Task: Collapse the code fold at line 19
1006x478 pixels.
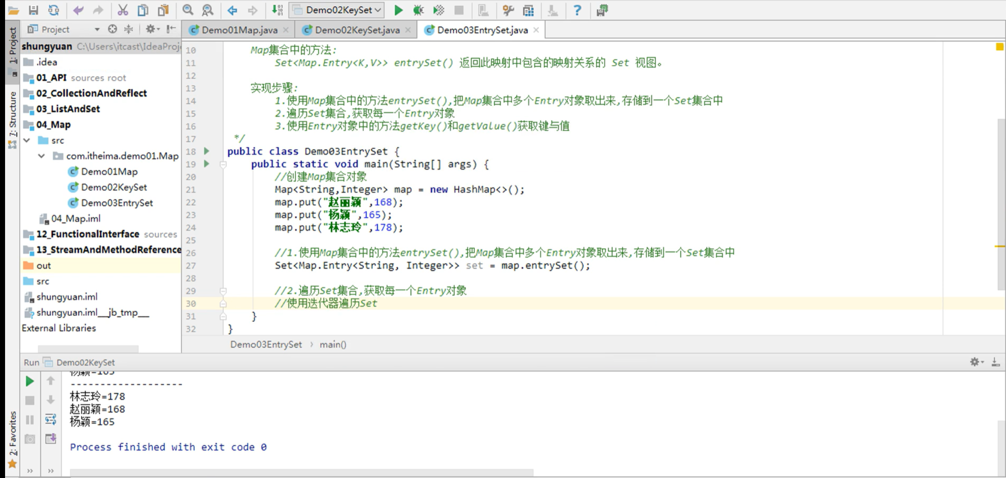Action: (x=223, y=165)
